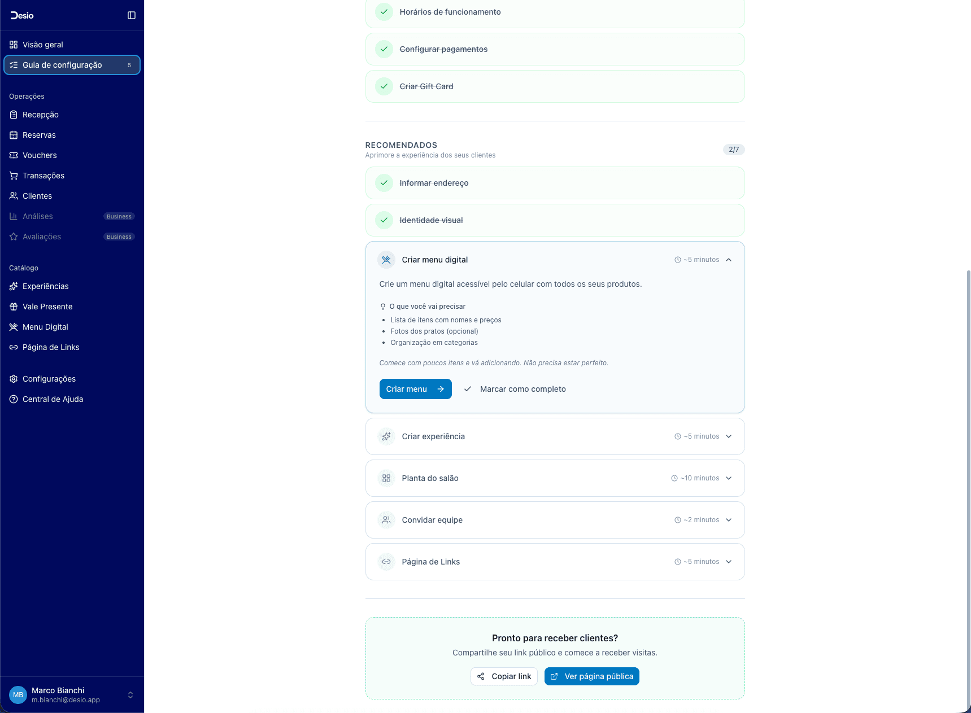Open Página de Links with the link icon
This screenshot has width=971, height=713.
[14, 347]
